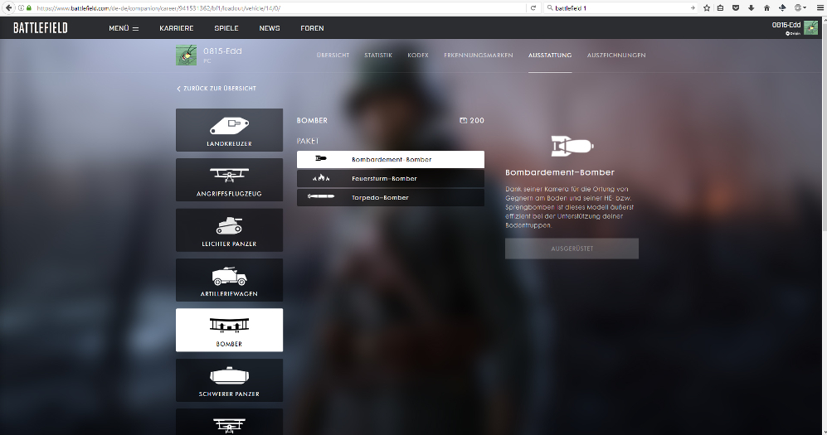Select the Landkreuzer vehicle tile
The image size is (827, 435).
point(229,130)
